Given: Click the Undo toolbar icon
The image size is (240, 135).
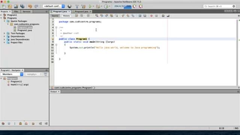Looking at the screenshot, I should point(30,6).
